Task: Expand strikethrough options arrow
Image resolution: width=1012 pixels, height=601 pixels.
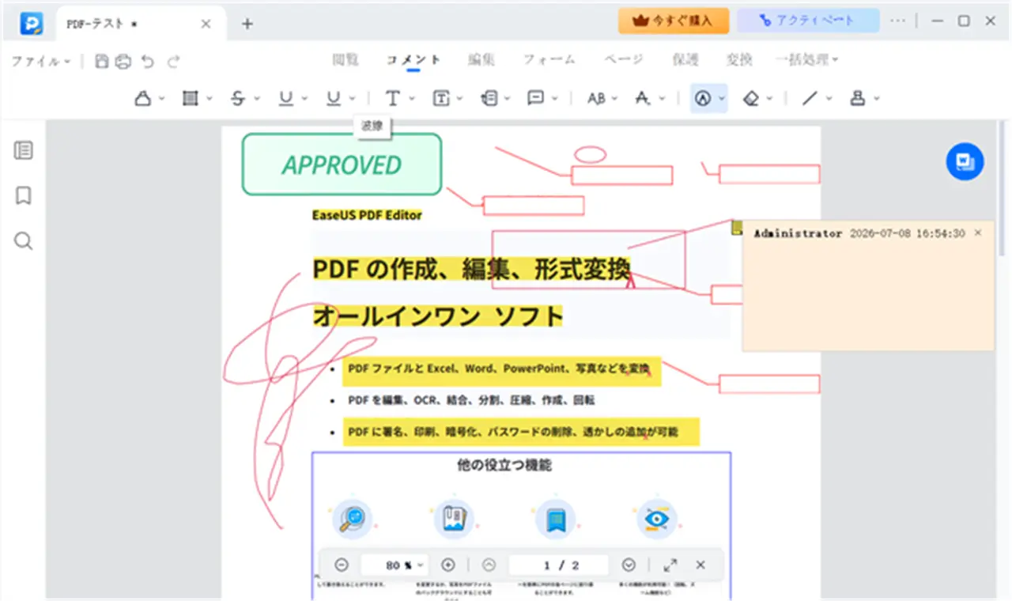Action: (x=257, y=99)
